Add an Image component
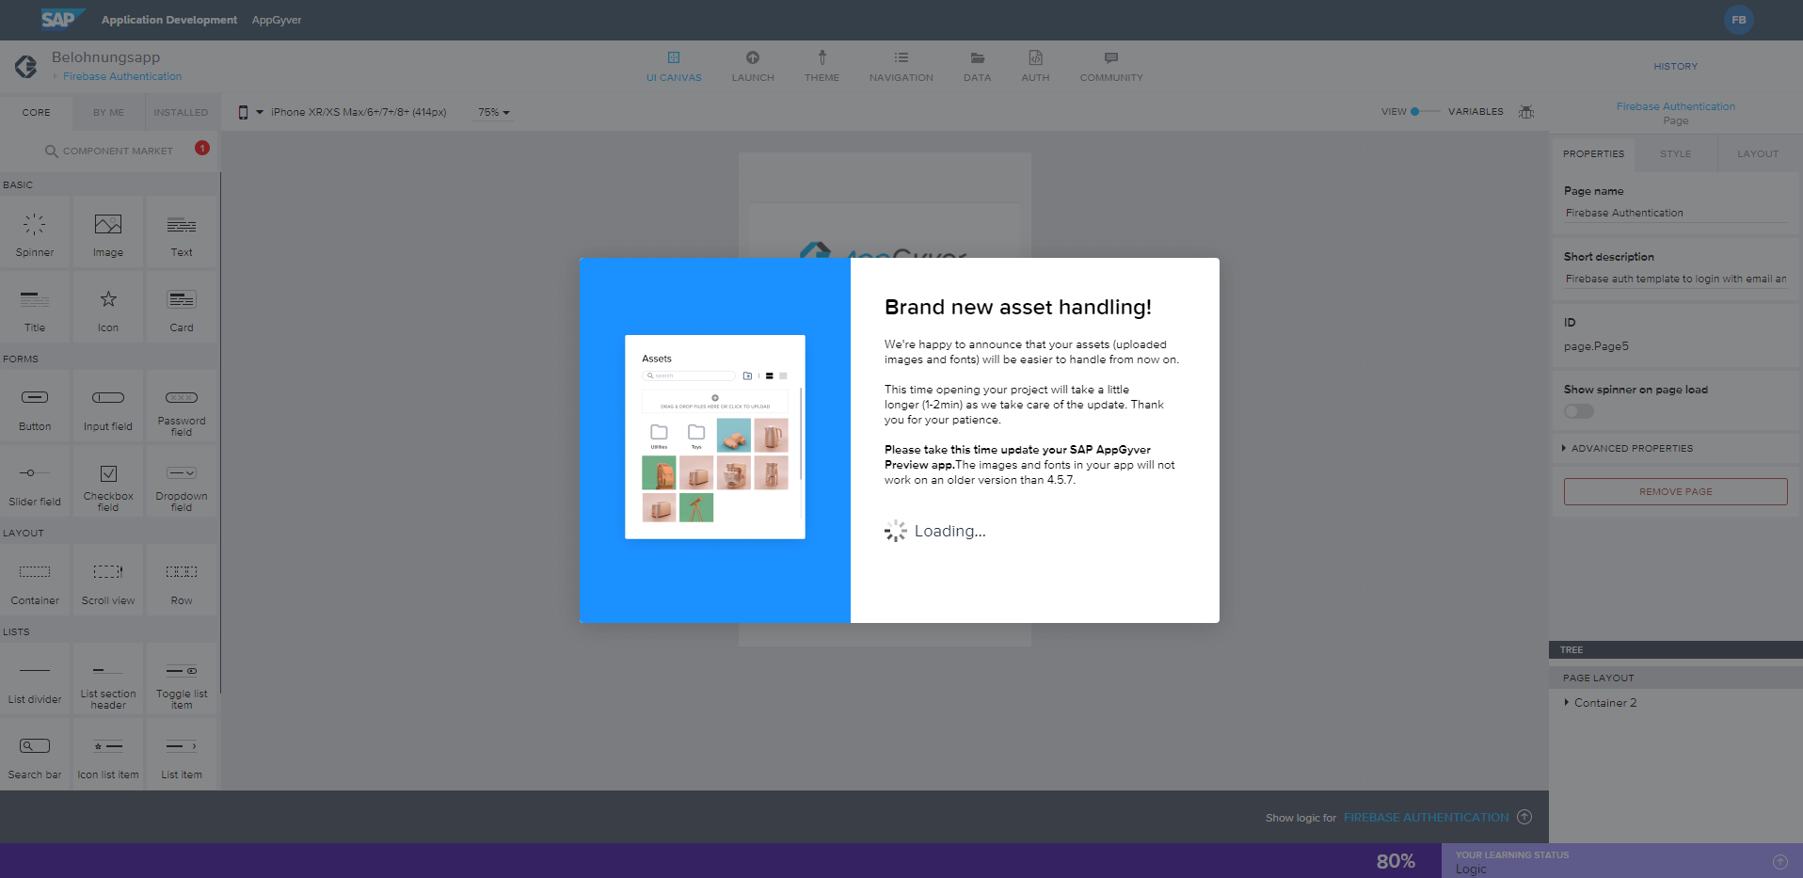This screenshot has height=878, width=1803. click(108, 233)
